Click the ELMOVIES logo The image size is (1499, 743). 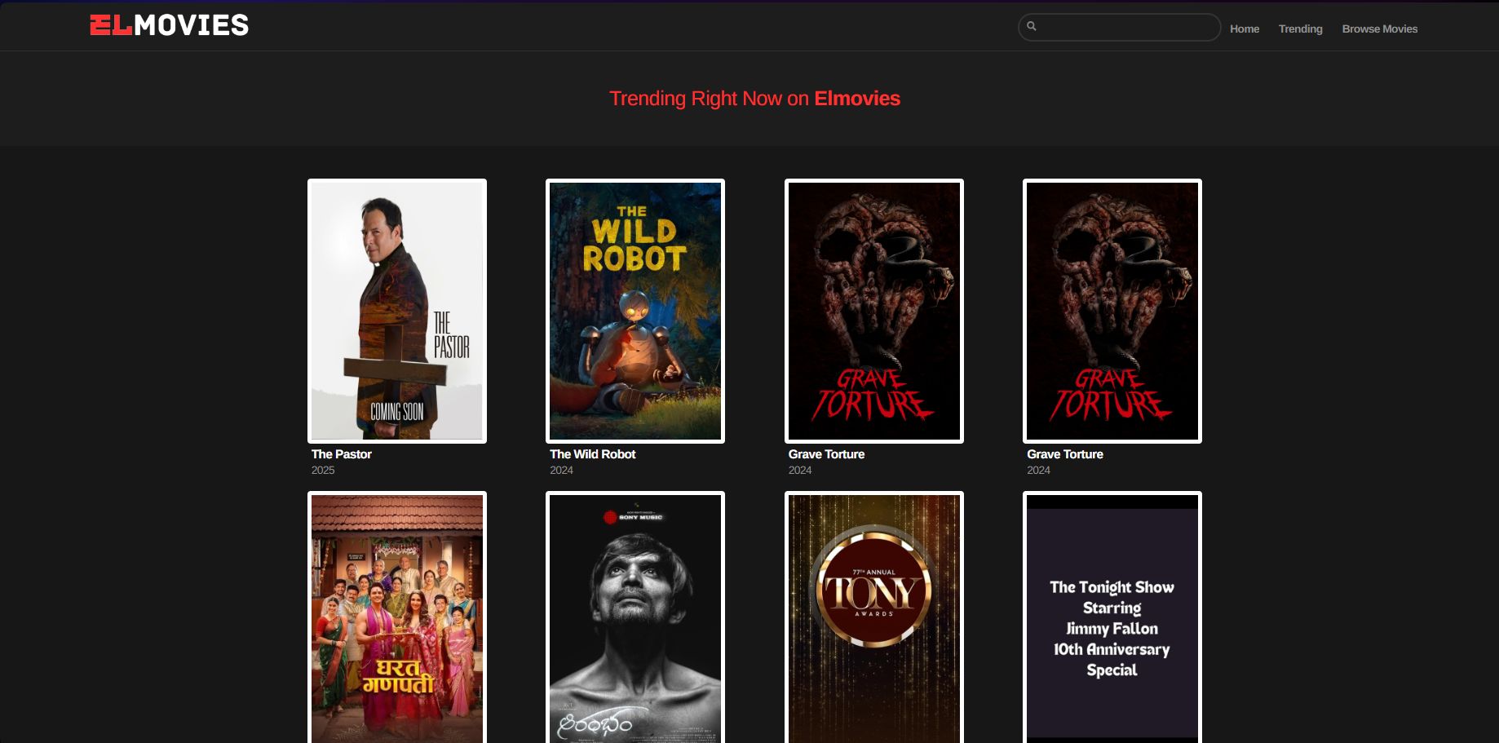pos(169,25)
